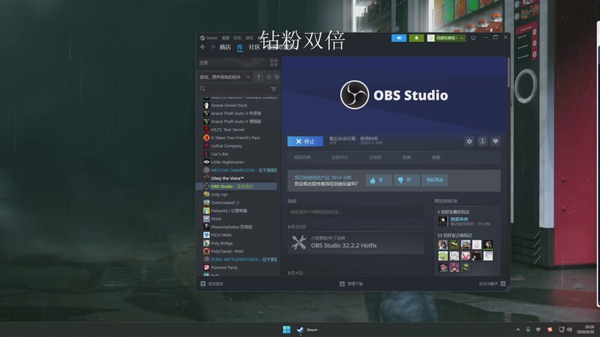Enter Big Picture mode via monitor icon
600x337 pixels.
click(x=473, y=38)
